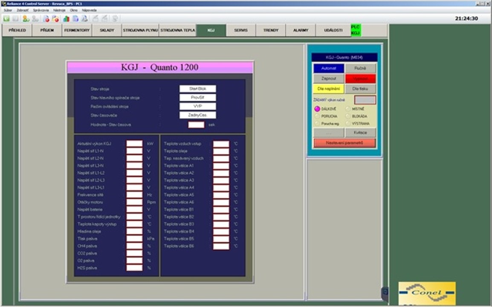The height and width of the screenshot is (307, 492).
Task: Click the Hodnota - Stav časova field
Action: tap(197, 125)
